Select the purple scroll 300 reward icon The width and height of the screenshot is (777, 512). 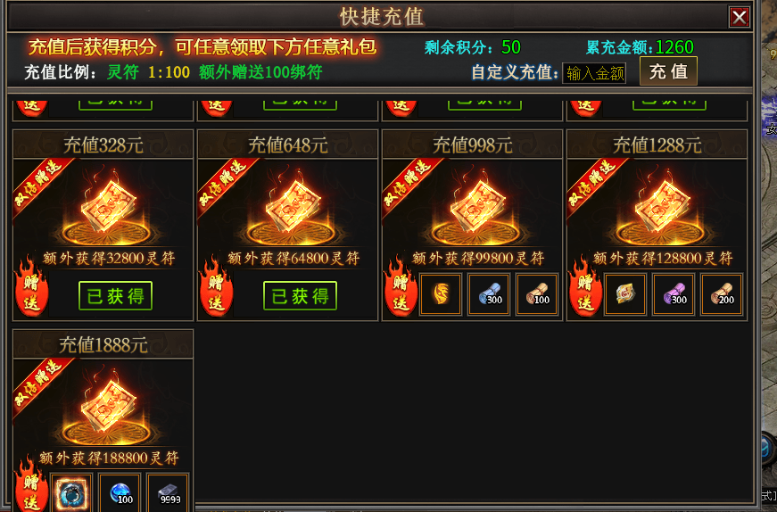pos(674,294)
